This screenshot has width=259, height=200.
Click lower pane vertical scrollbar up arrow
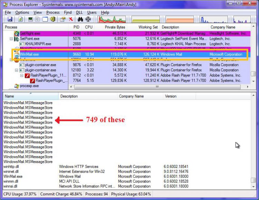253,95
